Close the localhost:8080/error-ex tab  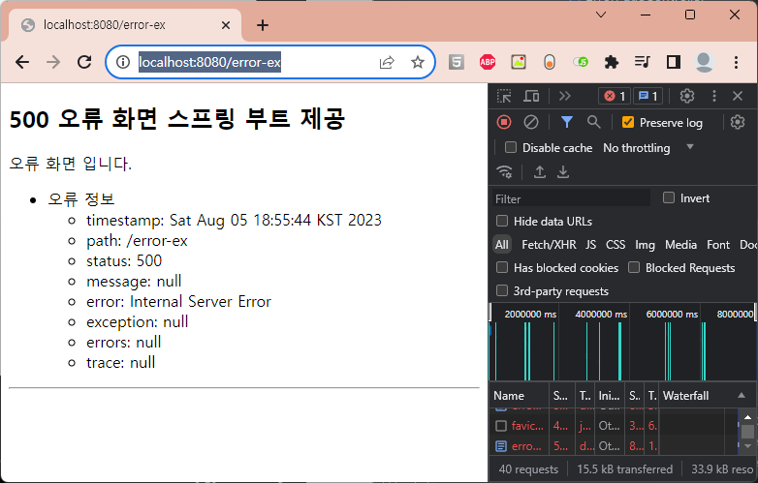point(226,25)
